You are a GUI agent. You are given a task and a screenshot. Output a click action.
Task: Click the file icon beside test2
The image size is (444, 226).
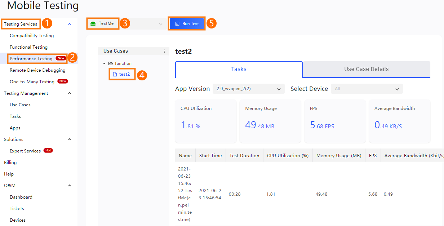click(115, 74)
